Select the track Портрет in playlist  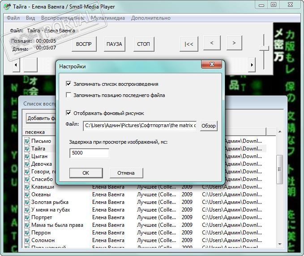point(42,217)
